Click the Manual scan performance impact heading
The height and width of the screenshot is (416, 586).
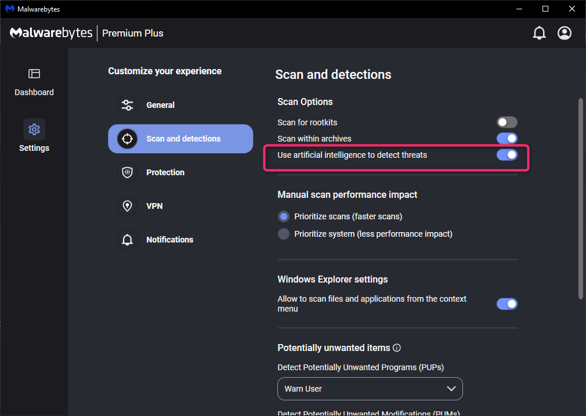coord(347,195)
